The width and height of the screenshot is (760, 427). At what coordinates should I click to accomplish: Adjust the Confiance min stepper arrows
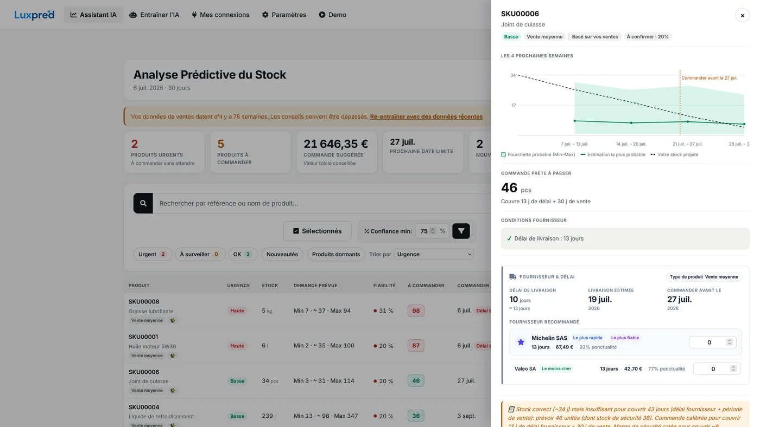433,231
